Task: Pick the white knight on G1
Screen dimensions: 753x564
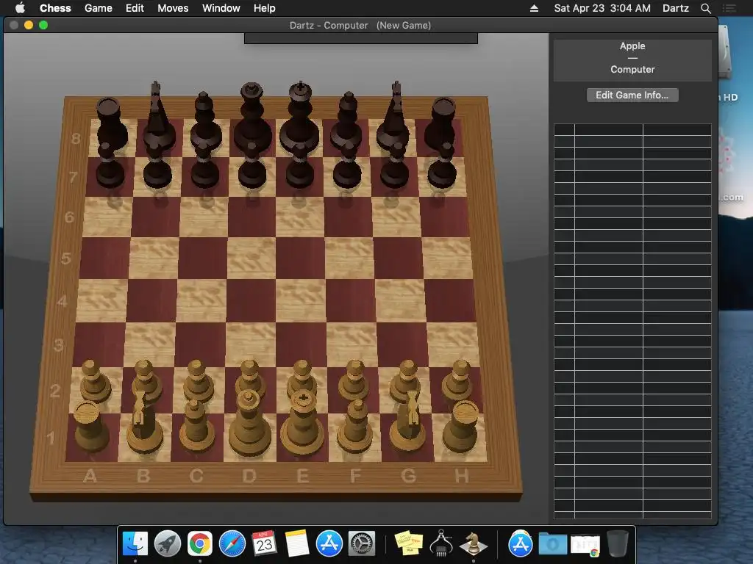Action: pos(408,422)
